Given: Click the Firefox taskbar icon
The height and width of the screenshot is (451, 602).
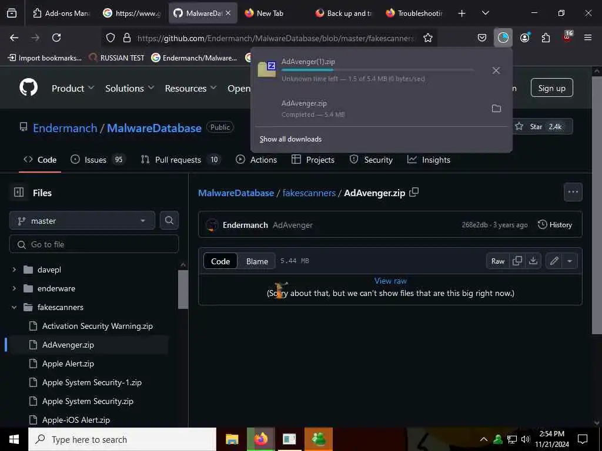Looking at the screenshot, I should [260, 439].
